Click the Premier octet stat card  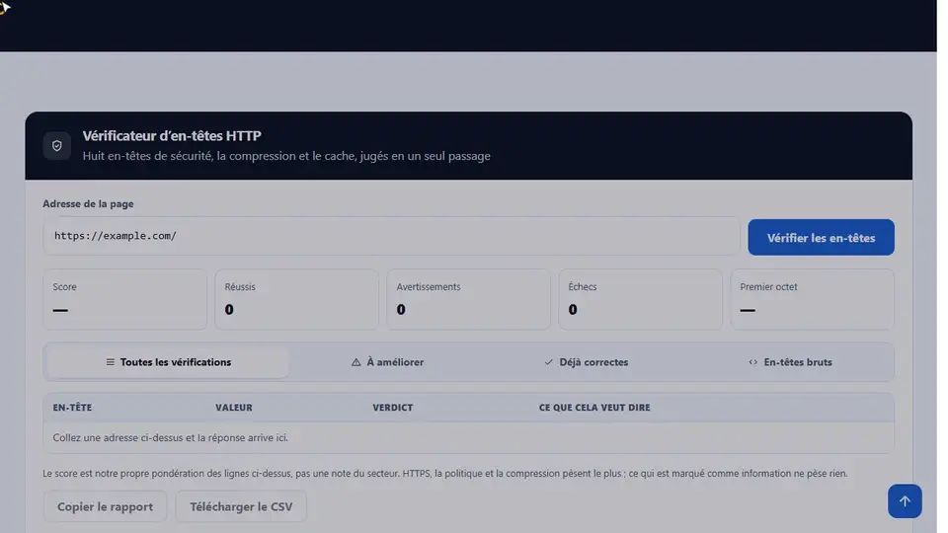pos(812,299)
